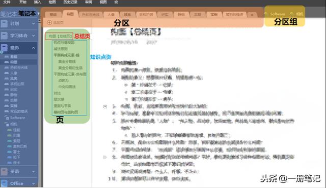Open the 插入 ribbon tab
Screen dimensions: 326x188
(x=38, y=2)
